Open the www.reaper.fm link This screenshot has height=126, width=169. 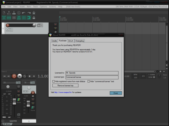[x=63, y=92]
